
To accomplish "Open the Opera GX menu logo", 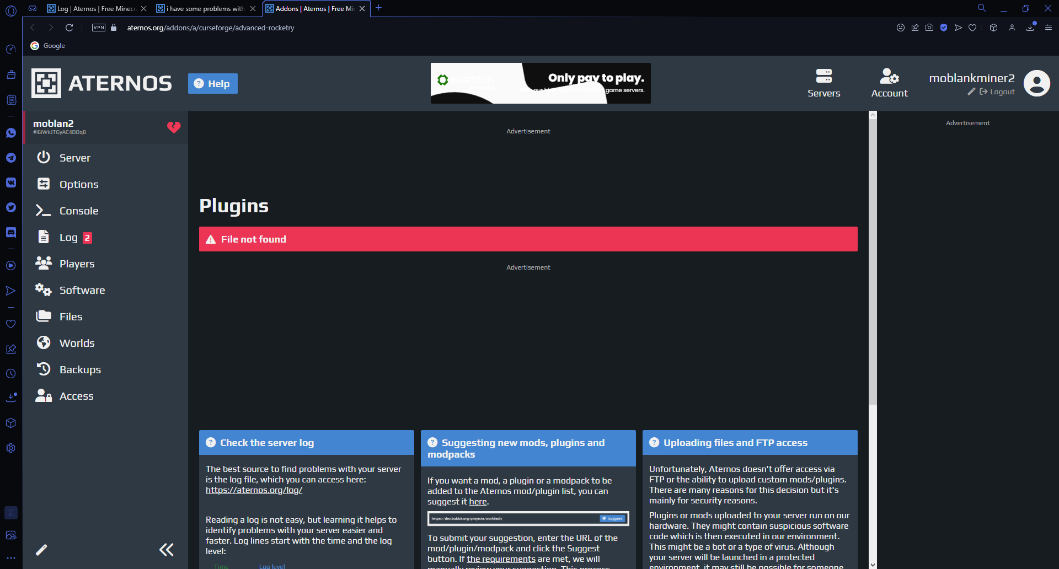I will 11,10.
